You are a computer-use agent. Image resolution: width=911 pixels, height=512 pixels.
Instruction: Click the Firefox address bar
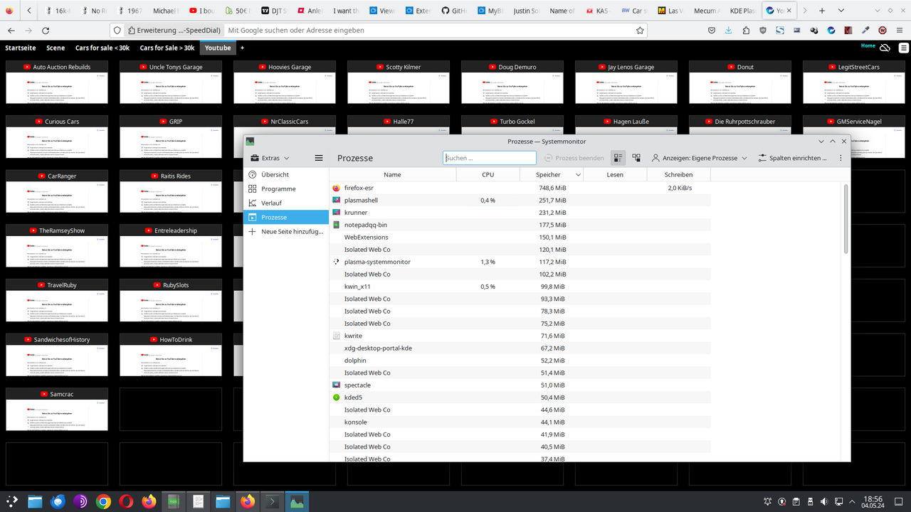click(429, 31)
